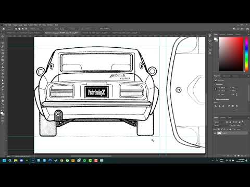The height and width of the screenshot is (187, 250).
Task: Click the Select and Mask button
Action: [105, 29]
